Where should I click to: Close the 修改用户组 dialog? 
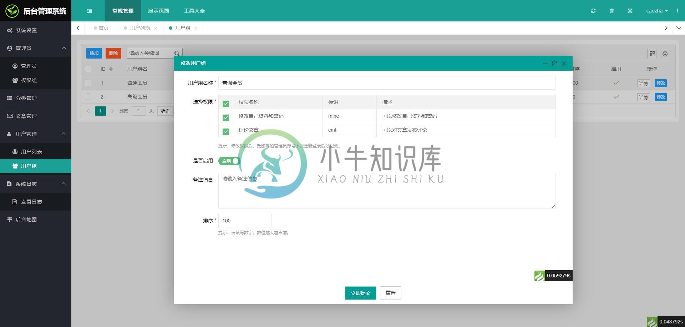pyautogui.click(x=564, y=64)
